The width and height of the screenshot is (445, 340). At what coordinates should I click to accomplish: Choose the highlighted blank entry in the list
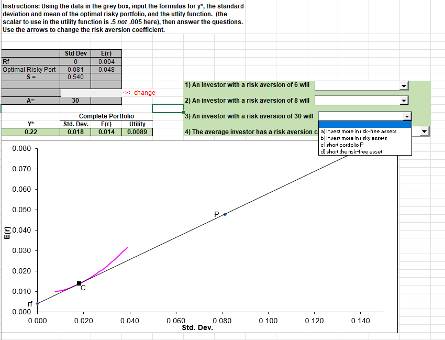click(x=365, y=124)
